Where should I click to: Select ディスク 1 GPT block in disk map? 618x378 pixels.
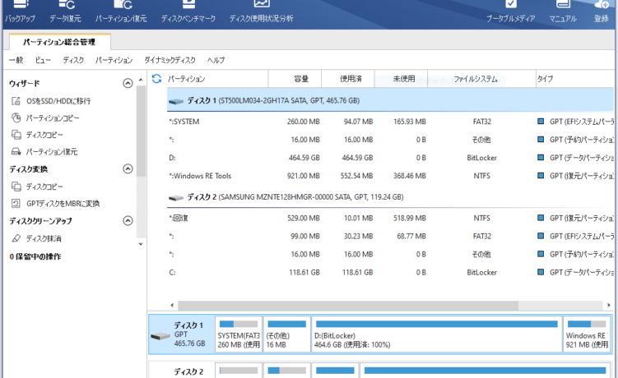tap(181, 334)
